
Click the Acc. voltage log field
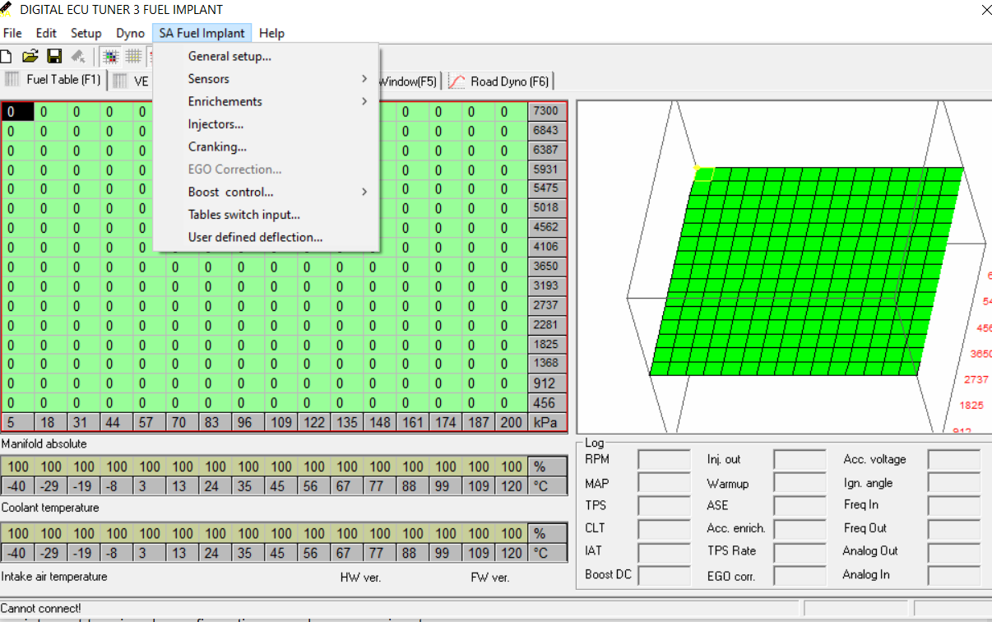[x=954, y=459]
